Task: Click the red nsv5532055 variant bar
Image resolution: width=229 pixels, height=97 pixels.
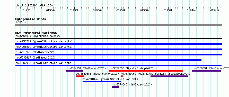Action: tap(146, 71)
